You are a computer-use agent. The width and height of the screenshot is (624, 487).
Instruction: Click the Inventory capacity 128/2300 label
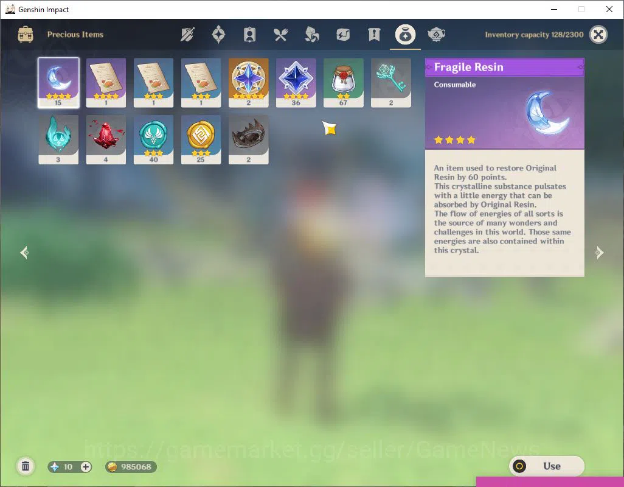point(534,35)
